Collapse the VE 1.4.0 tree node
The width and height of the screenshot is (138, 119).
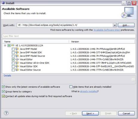[x=5, y=46]
